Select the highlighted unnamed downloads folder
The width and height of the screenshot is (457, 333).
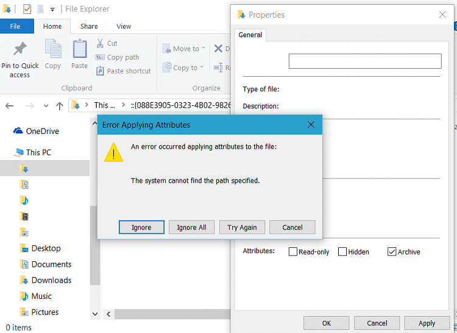pos(44,168)
